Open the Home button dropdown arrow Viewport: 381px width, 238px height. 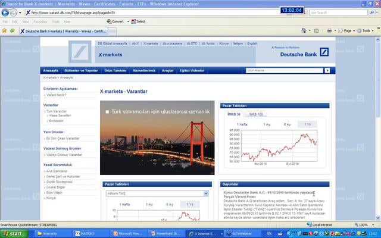click(x=310, y=31)
